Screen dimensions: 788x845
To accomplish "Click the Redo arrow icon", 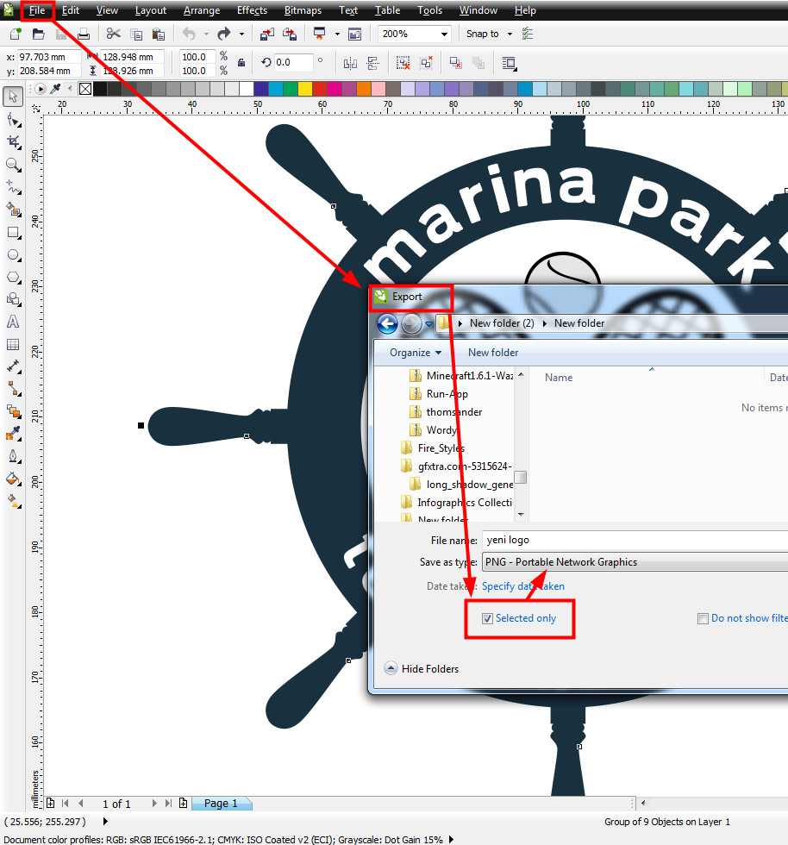I will [223, 34].
